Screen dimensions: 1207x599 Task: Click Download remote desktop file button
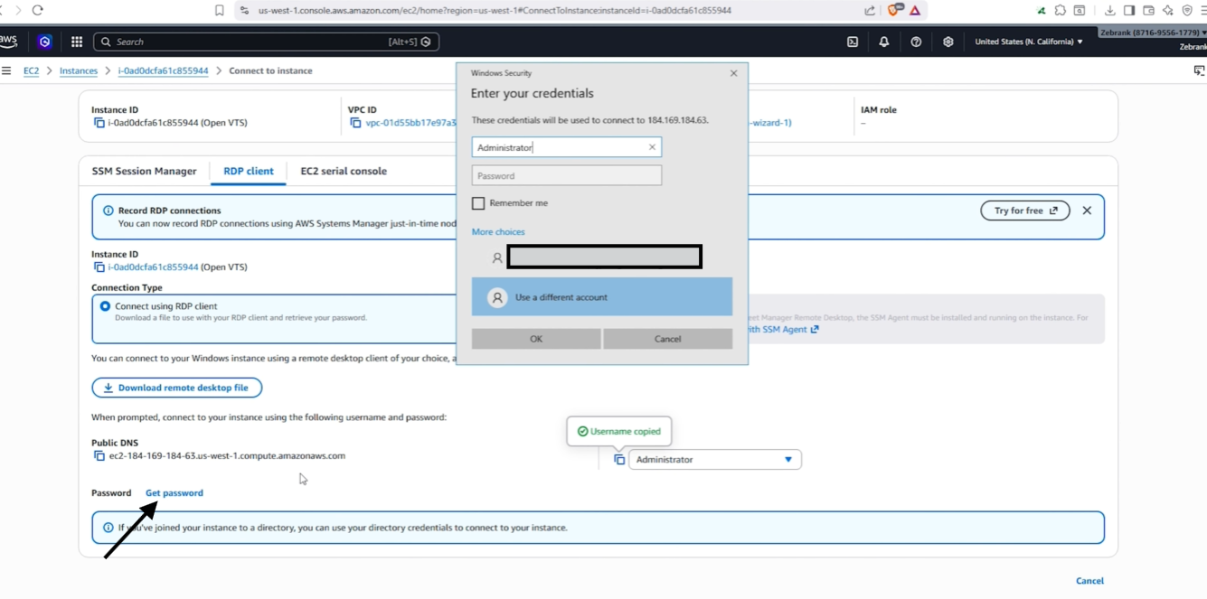[177, 388]
